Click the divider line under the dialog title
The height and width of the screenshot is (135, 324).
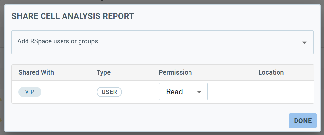(162, 21)
